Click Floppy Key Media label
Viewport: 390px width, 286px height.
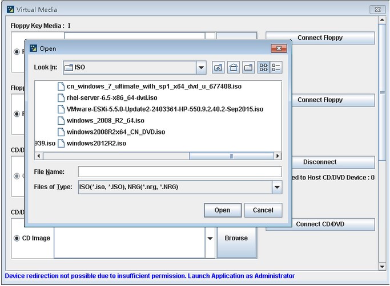(37, 26)
